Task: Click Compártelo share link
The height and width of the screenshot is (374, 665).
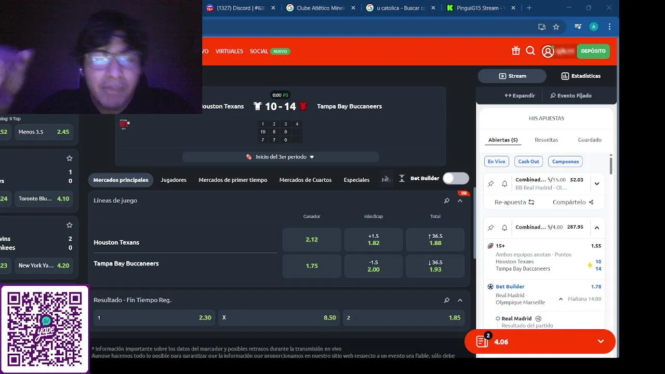Action: point(573,202)
